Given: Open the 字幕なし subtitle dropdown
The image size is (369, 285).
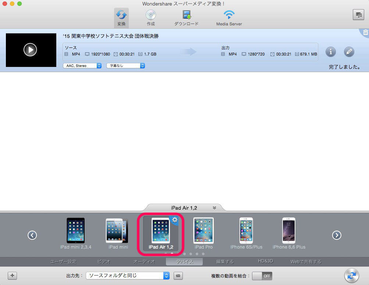Looking at the screenshot, I should pos(126,65).
